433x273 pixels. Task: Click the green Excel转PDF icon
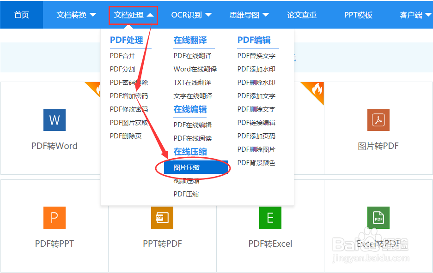378,217
